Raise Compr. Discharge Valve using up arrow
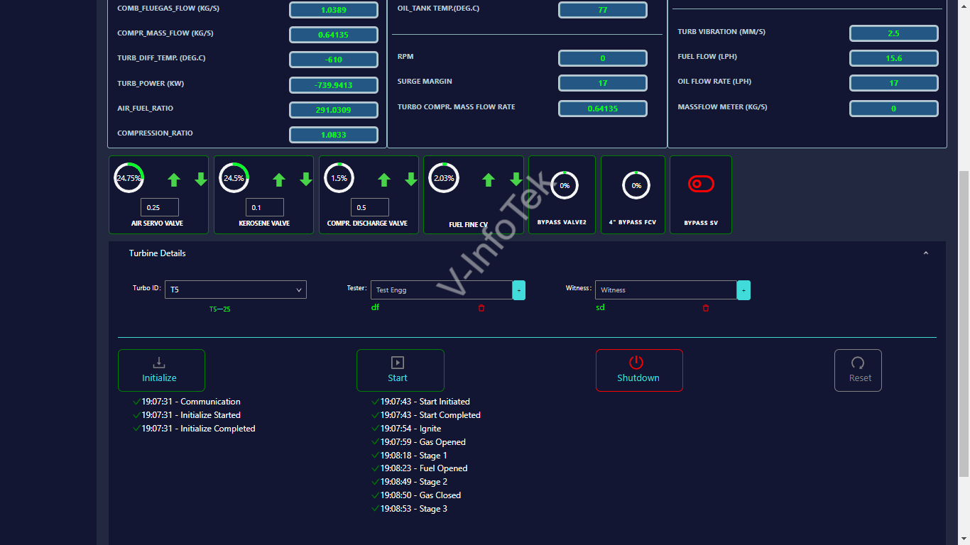 click(x=384, y=180)
